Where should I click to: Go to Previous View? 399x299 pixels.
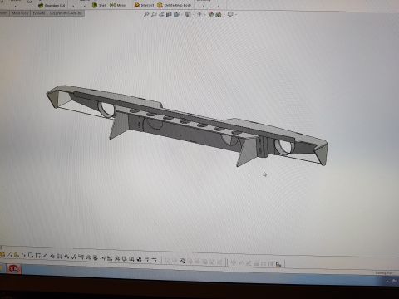point(161,14)
